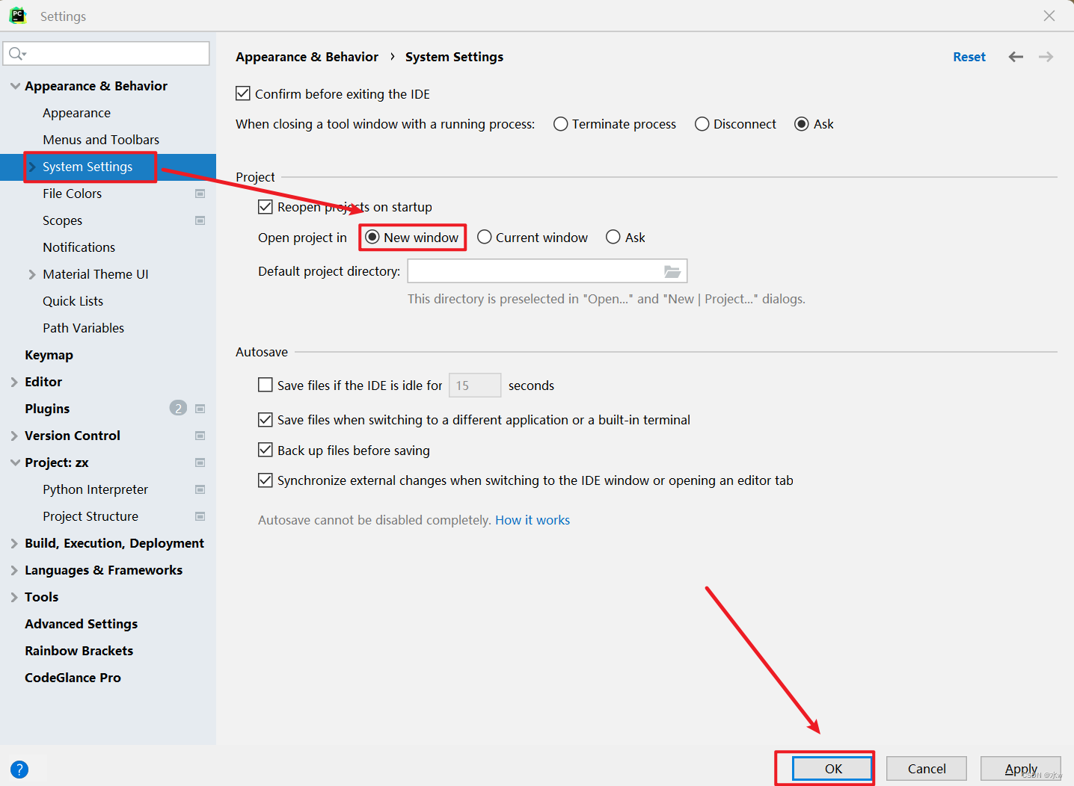Expand the Version Control section

(14, 436)
